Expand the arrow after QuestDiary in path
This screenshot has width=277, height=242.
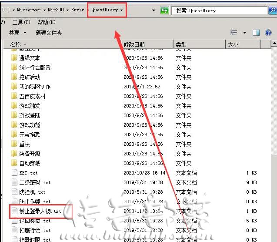(x=121, y=10)
